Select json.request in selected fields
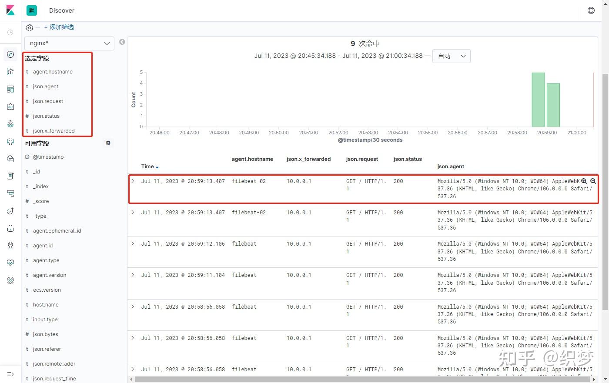 48,101
